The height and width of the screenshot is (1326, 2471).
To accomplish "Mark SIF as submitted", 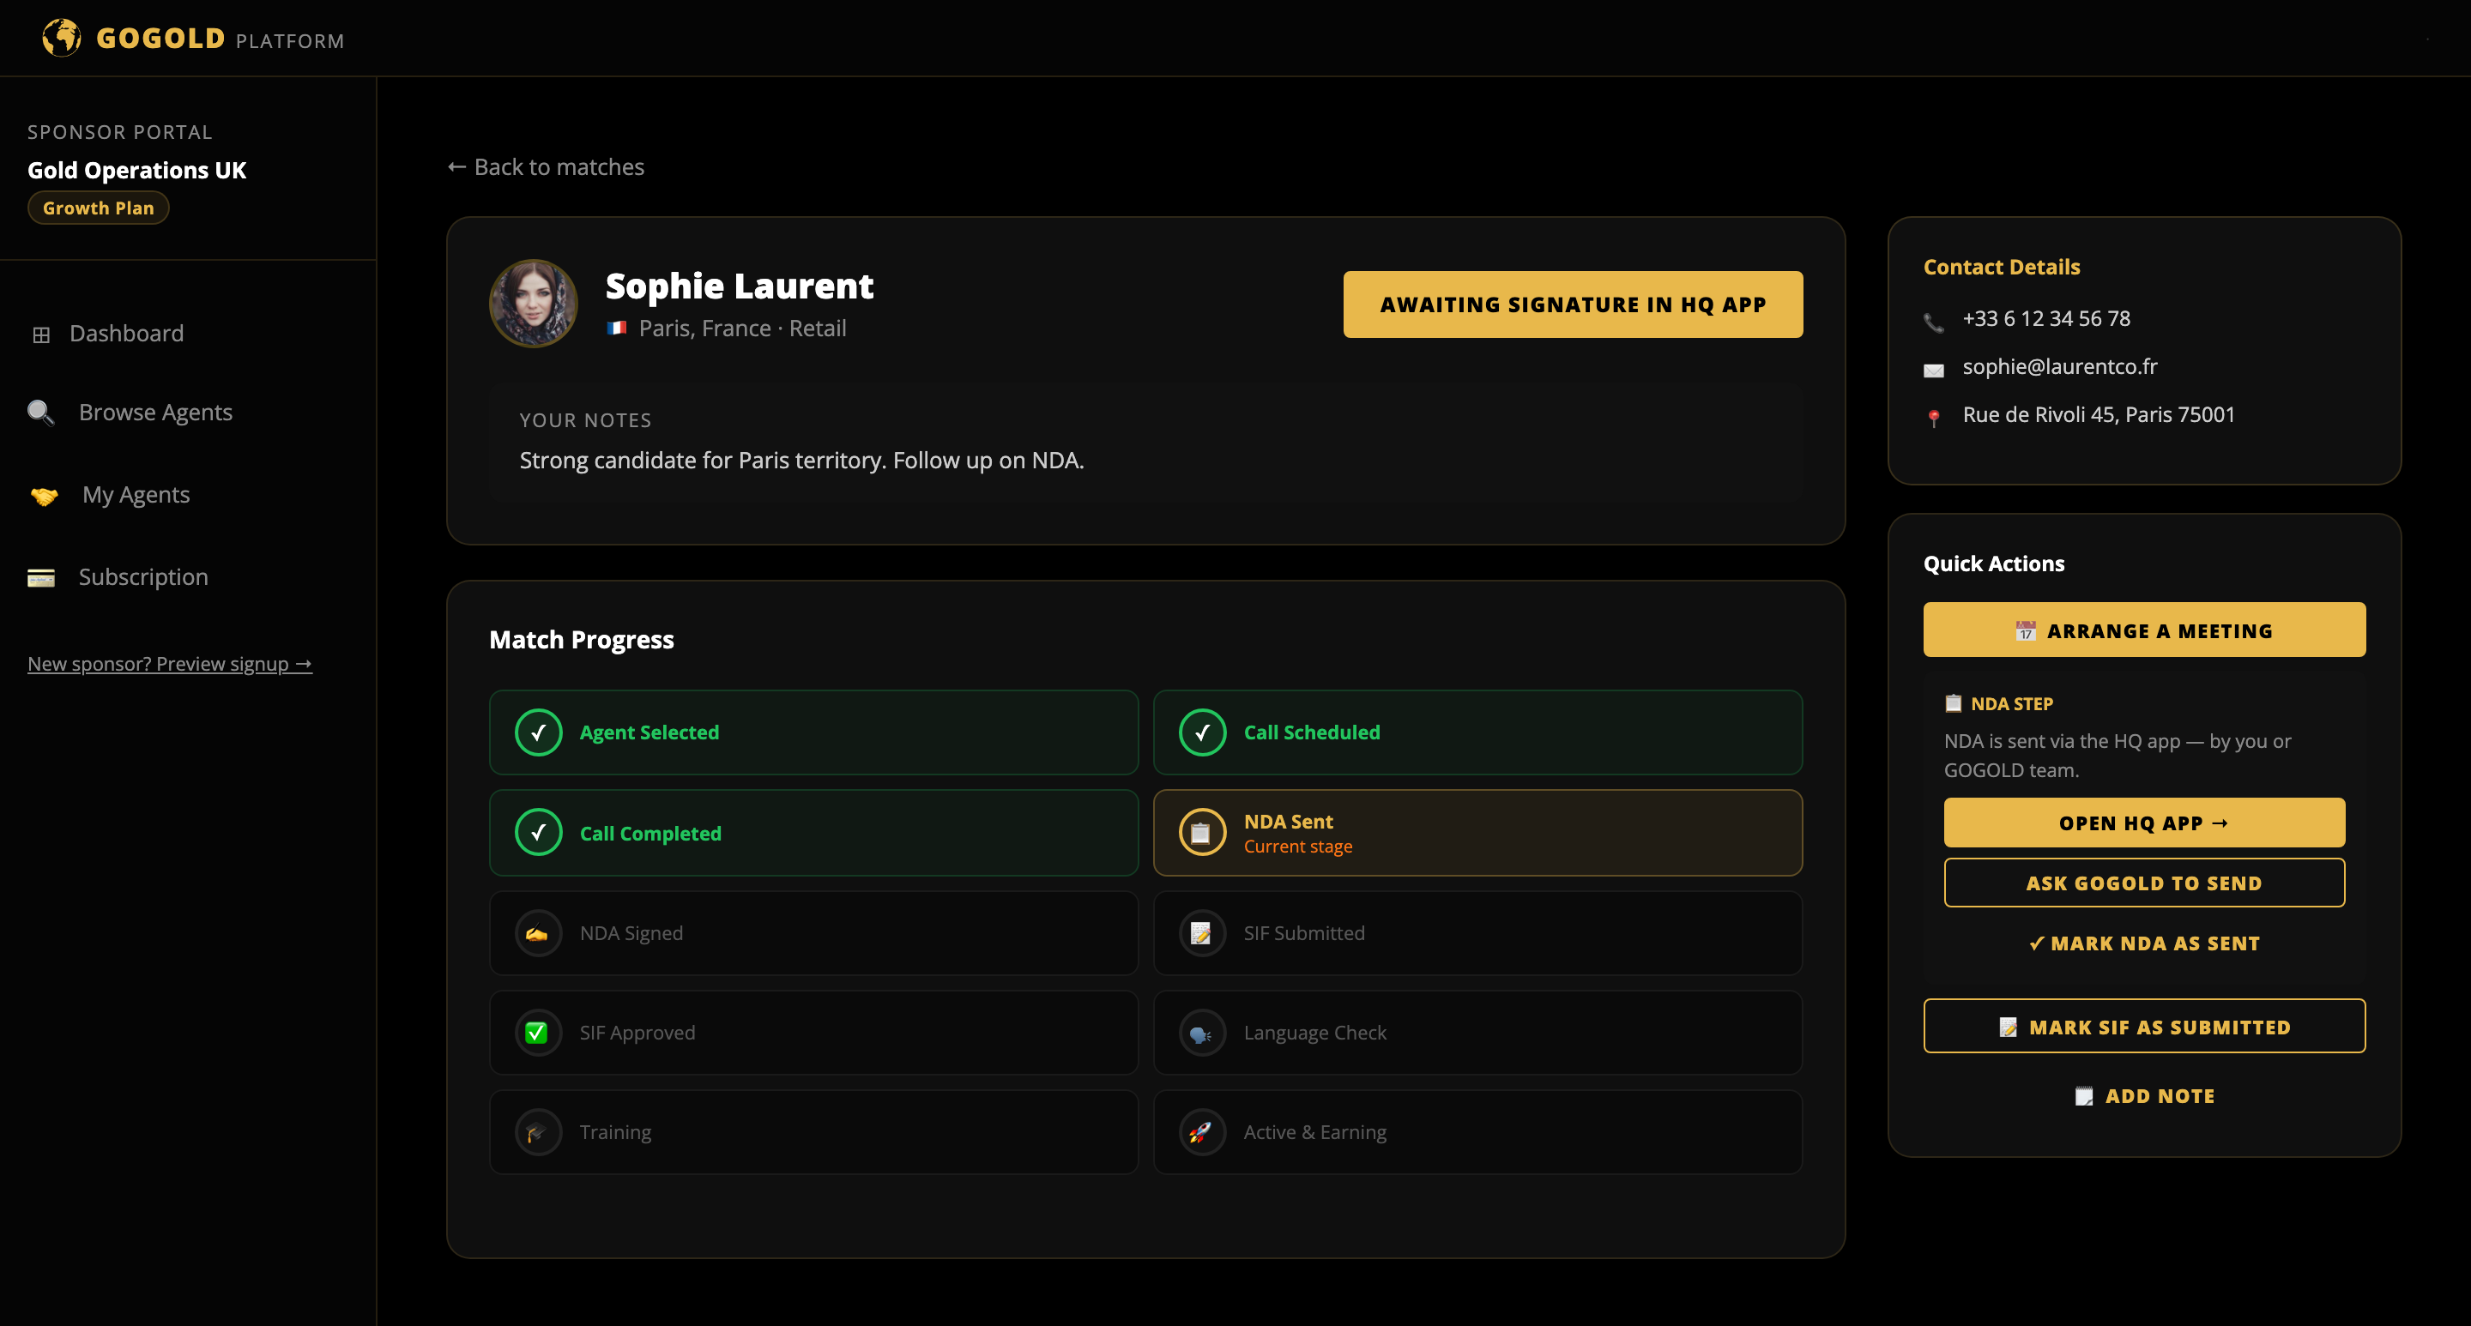I will [x=2144, y=1026].
